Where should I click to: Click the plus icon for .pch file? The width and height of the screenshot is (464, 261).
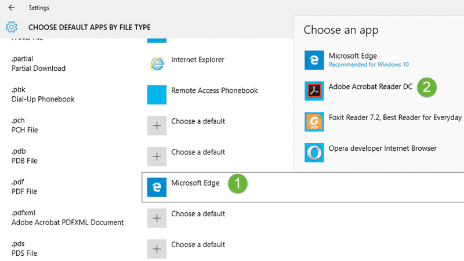click(x=157, y=125)
